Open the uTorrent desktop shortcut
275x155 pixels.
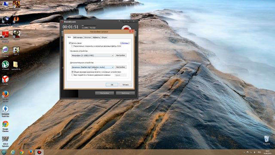(6, 65)
